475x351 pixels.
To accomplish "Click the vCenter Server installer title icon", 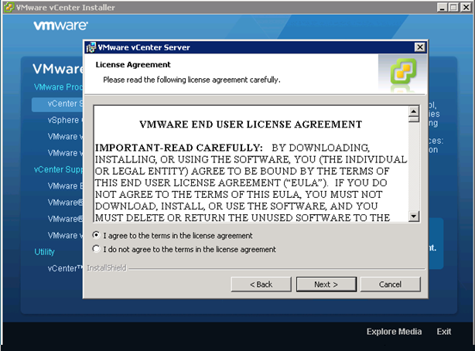I will tap(91, 47).
